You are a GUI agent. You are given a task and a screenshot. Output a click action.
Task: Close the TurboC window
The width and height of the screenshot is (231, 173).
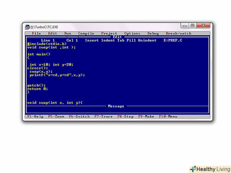pyautogui.click(x=203, y=25)
